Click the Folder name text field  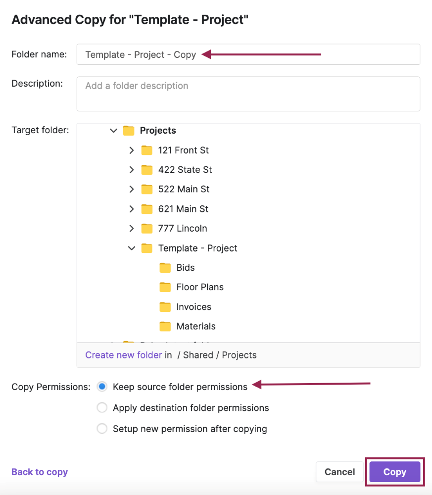(x=248, y=54)
